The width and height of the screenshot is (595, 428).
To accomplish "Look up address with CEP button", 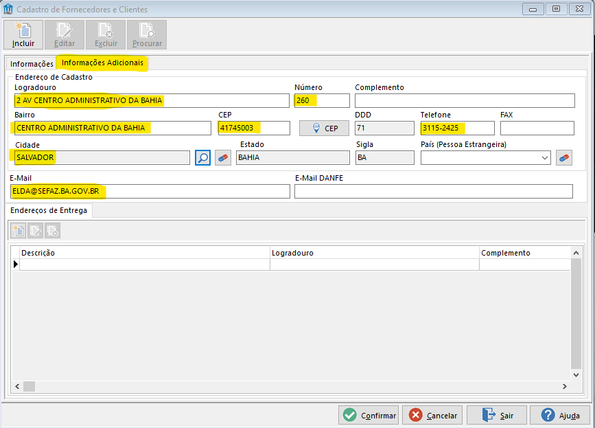I will point(324,128).
